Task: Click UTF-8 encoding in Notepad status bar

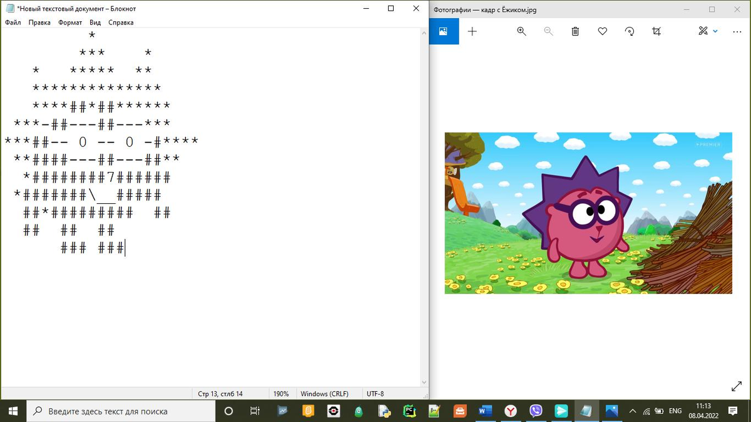Action: click(x=375, y=394)
